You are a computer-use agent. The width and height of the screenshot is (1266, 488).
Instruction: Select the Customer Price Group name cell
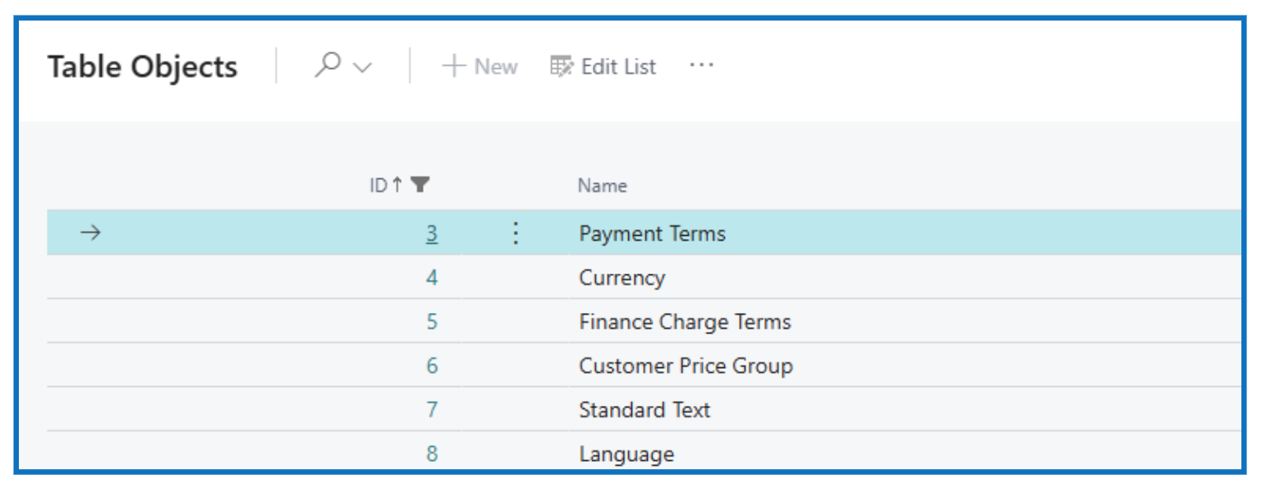(686, 366)
